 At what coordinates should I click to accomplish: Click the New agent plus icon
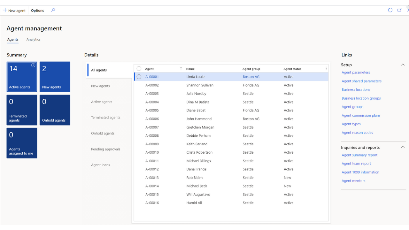5,10
